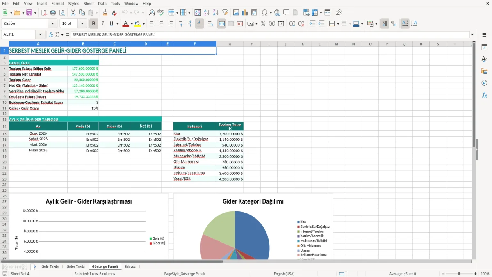The width and height of the screenshot is (492, 277).
Task: Cut the selected cells
Action: [73, 13]
